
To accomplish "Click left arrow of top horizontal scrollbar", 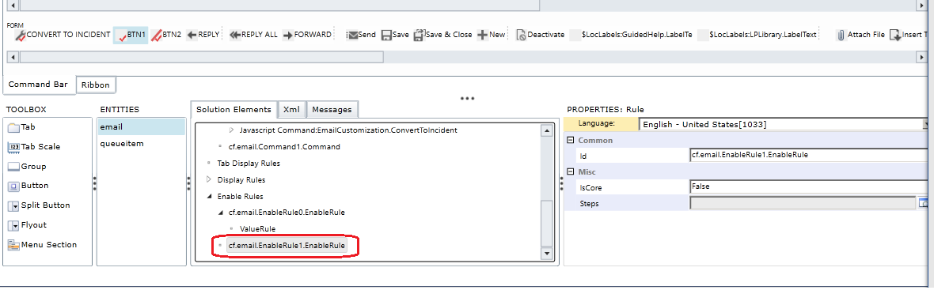I will click(x=13, y=5).
